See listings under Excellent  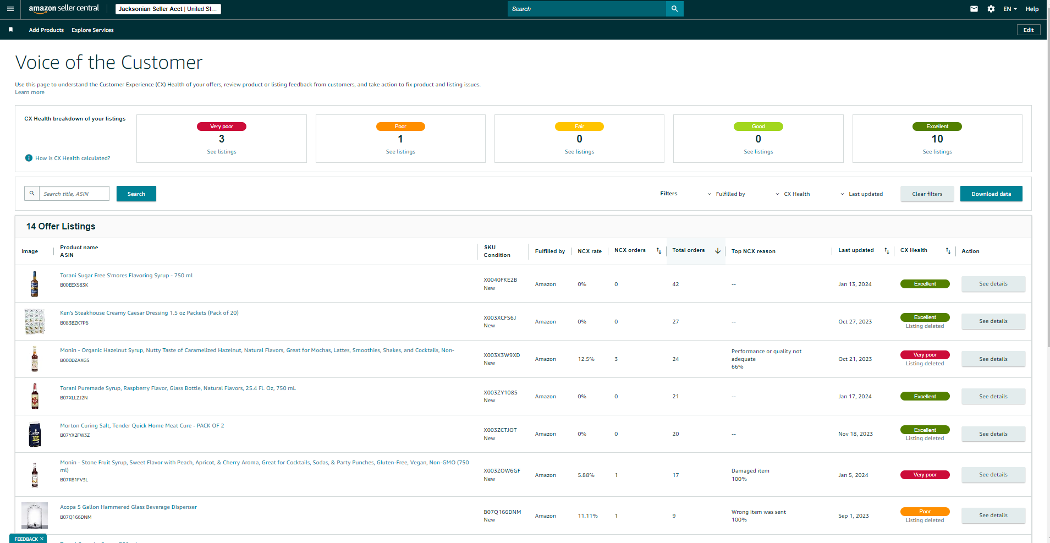pos(937,152)
